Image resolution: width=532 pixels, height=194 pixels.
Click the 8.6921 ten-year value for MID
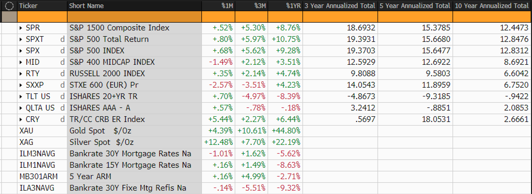[516, 62]
